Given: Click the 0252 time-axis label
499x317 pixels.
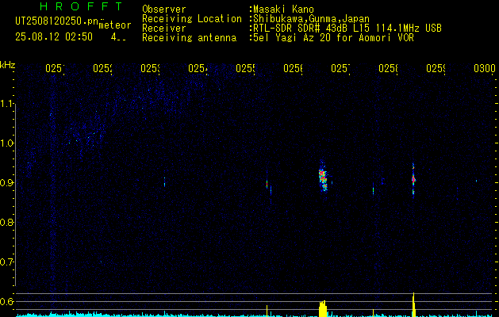Looking at the screenshot, I should (103, 68).
